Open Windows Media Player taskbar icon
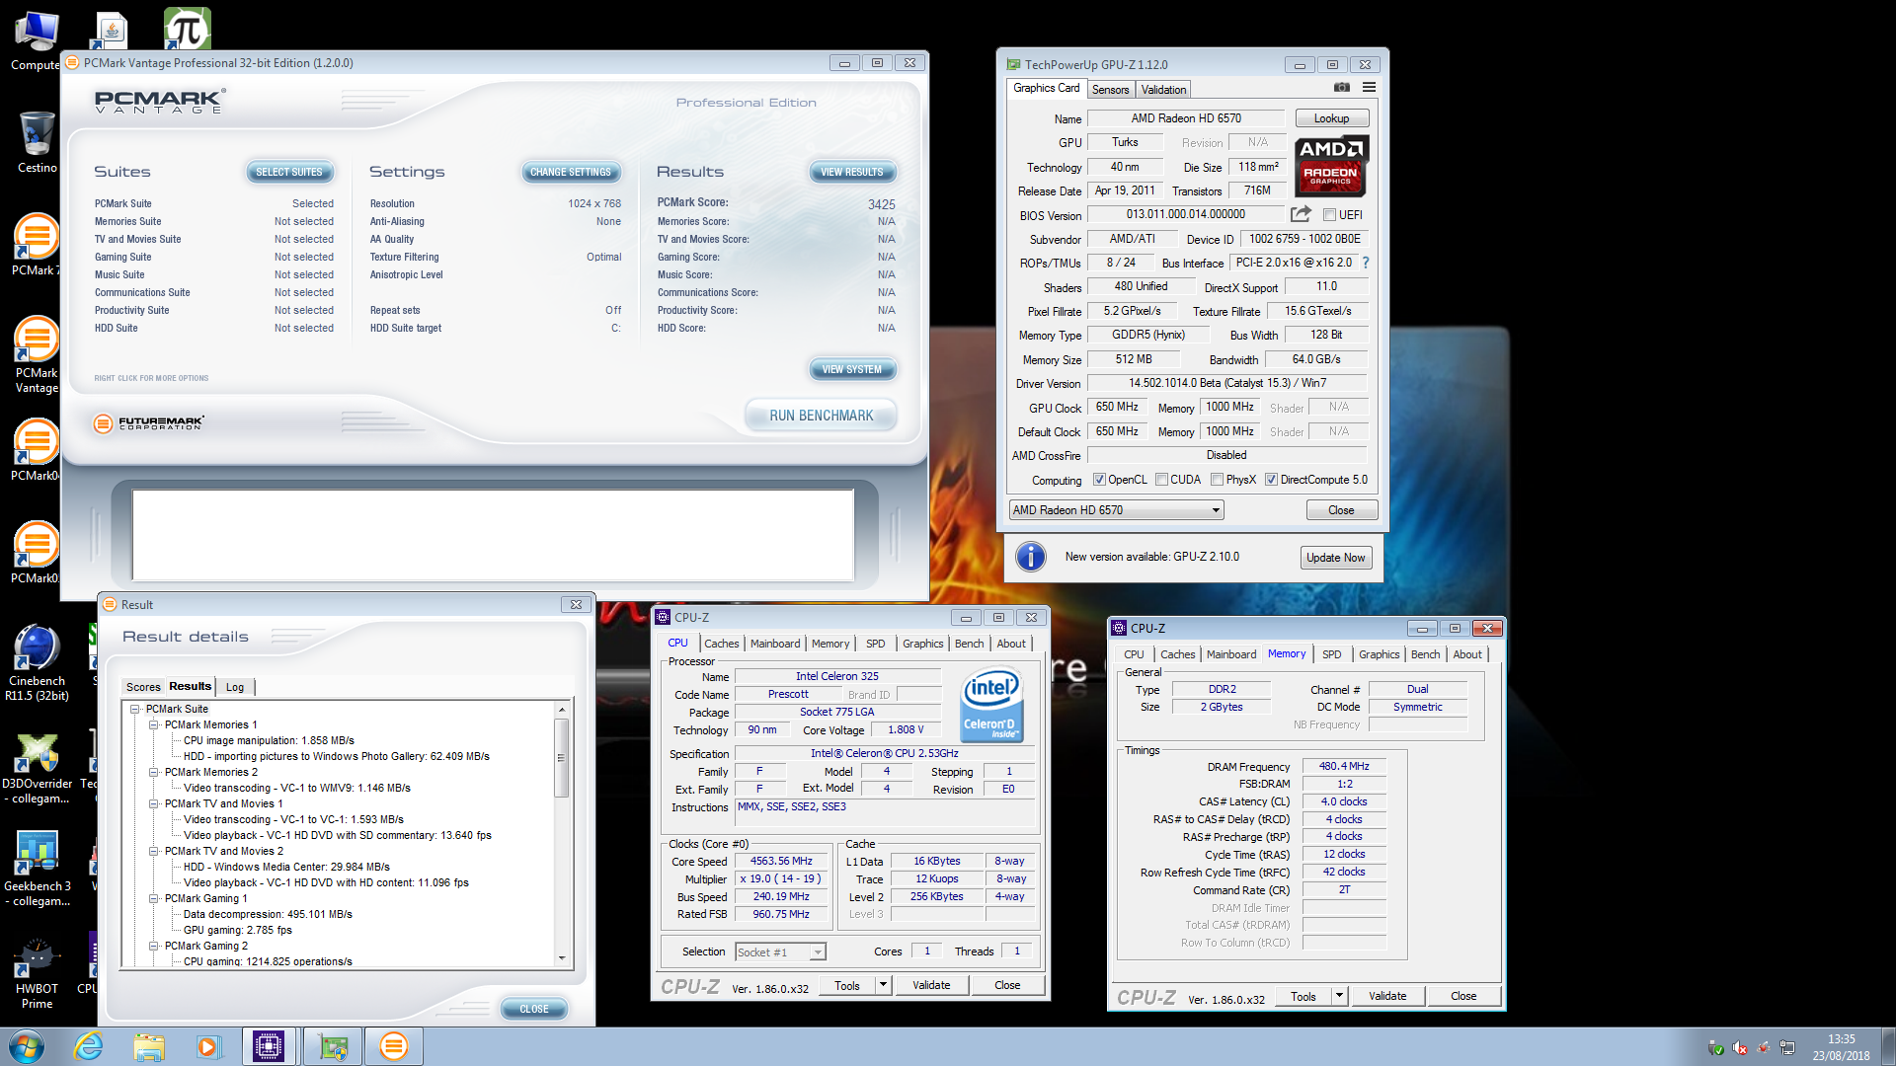Screen dimensions: 1896x1066 click(208, 1046)
